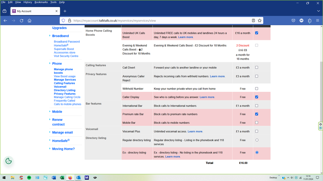
Task: Open the extensions puzzle icon
Action: (x=310, y=21)
